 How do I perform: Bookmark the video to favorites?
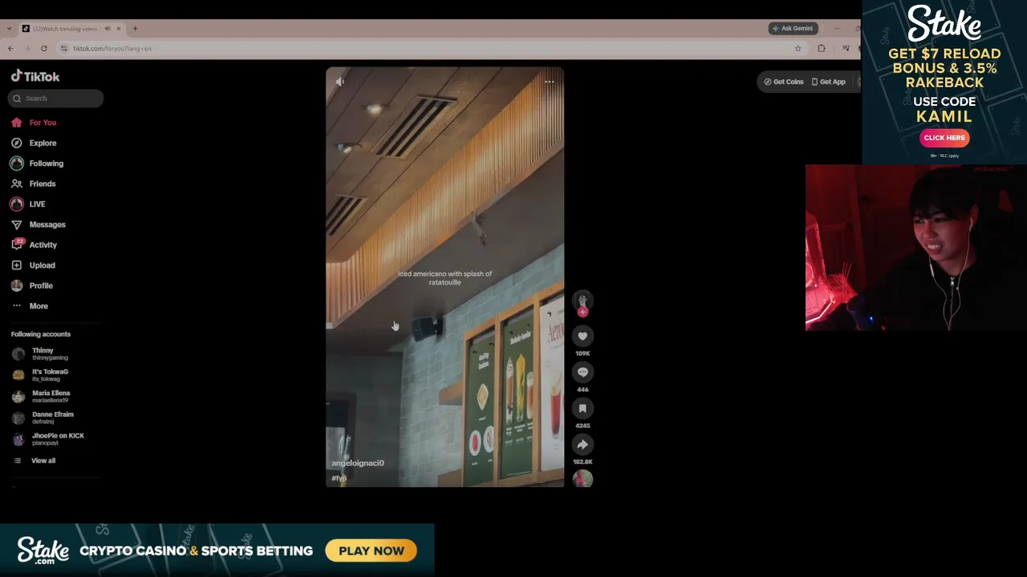[583, 409]
